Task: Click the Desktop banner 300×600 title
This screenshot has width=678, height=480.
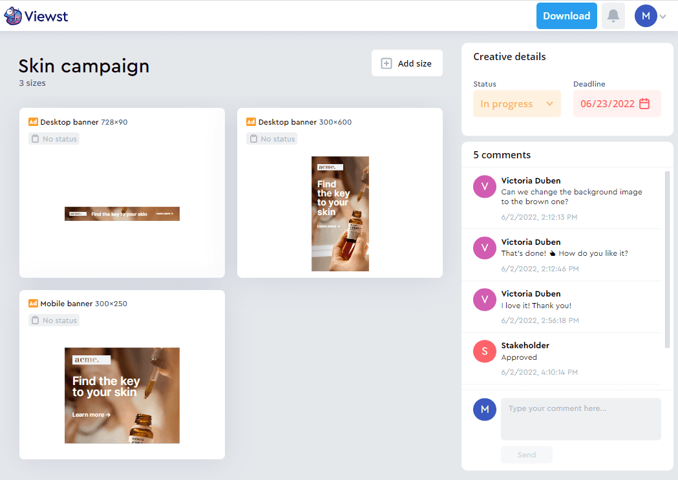Action: [305, 122]
